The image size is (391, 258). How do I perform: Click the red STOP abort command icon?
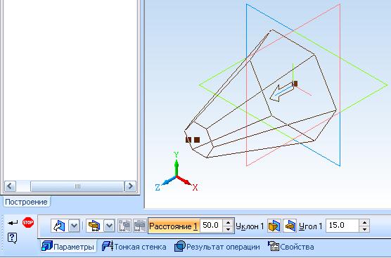pos(28,222)
